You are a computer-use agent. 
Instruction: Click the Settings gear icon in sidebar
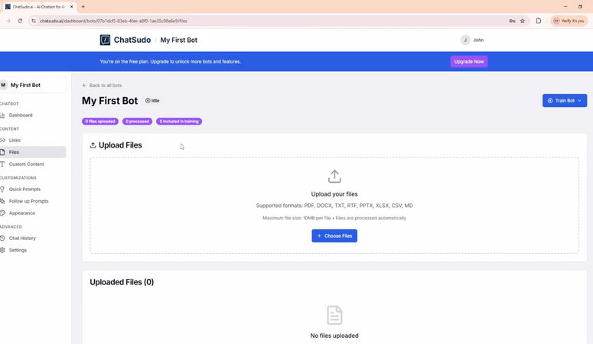pyautogui.click(x=2, y=250)
